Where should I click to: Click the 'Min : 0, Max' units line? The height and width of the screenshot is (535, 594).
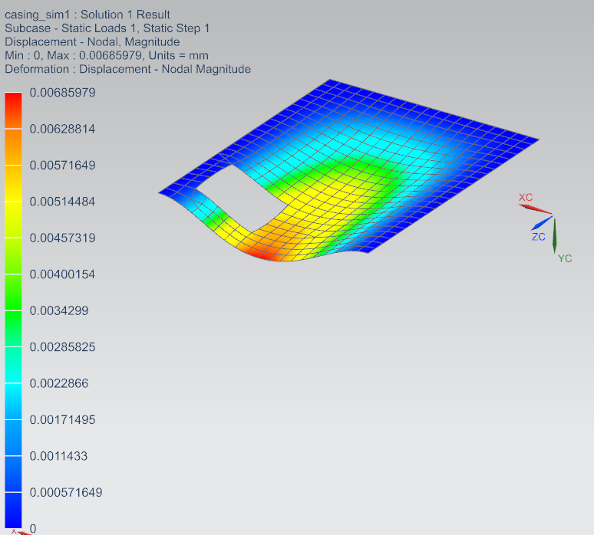point(107,55)
